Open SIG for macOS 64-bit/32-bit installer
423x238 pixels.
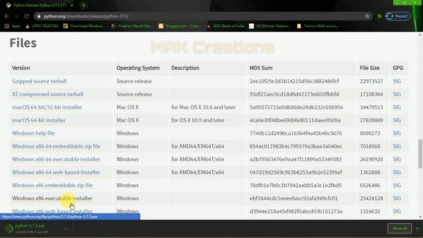(397, 107)
